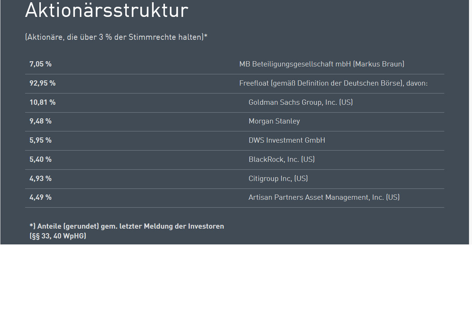This screenshot has width=472, height=309.
Task: Click the Aktionärsstruktur heading
Action: click(106, 11)
